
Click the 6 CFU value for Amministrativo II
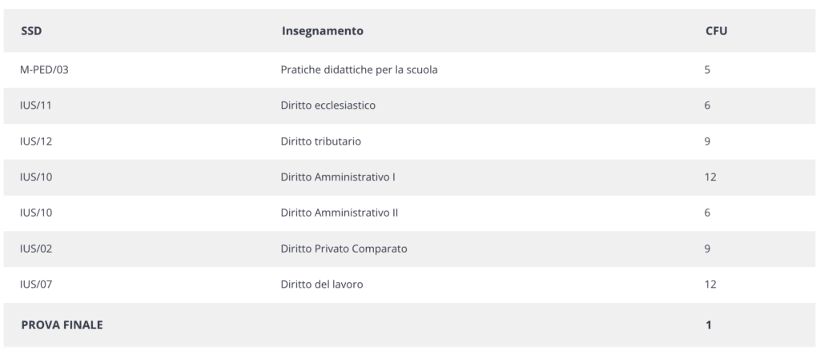coord(707,213)
